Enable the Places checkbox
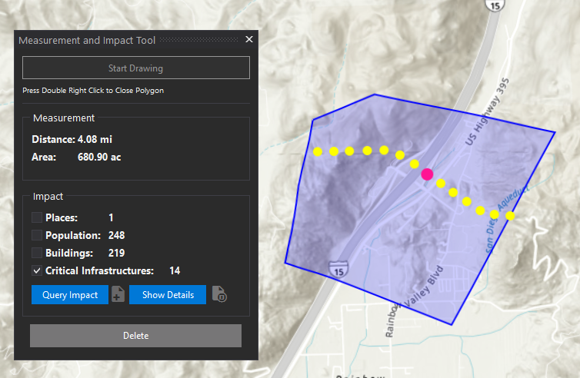 pos(37,217)
